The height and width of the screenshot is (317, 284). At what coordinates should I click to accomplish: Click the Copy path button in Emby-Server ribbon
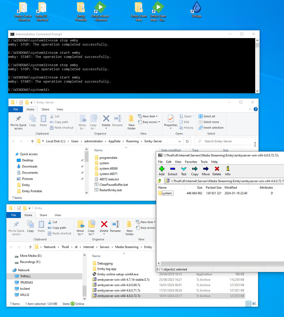click(61, 122)
